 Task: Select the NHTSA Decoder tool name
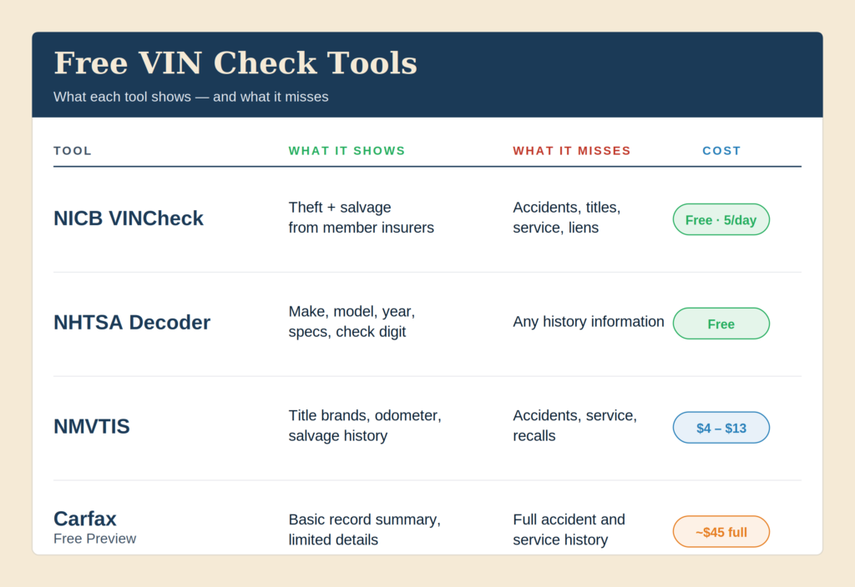[x=132, y=323]
